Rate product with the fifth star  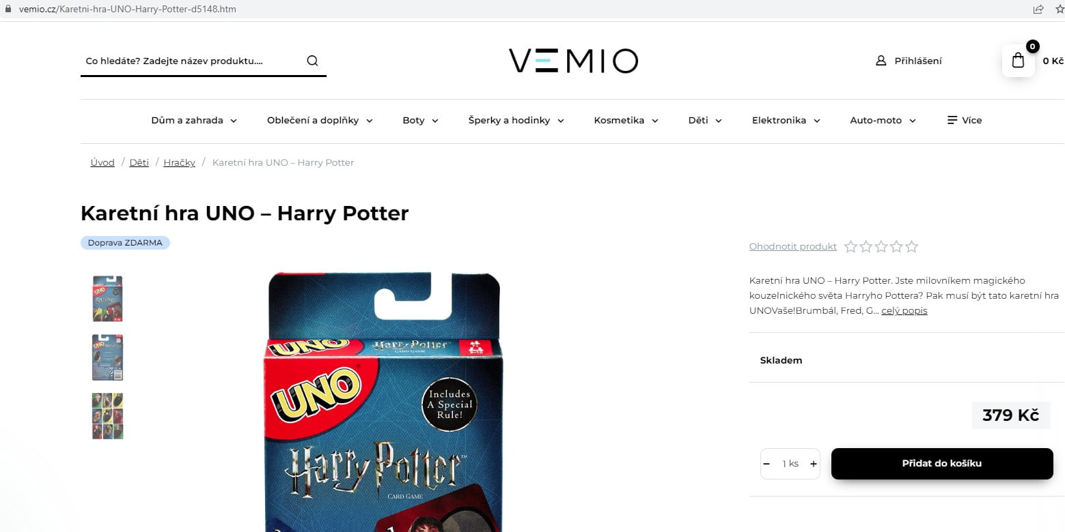(911, 247)
